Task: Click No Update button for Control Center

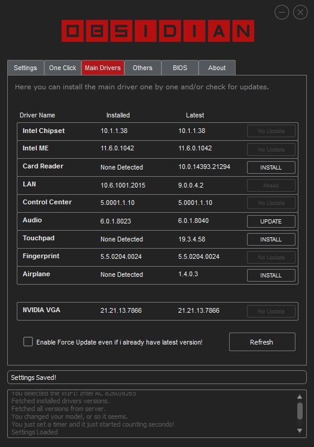Action: [x=271, y=203]
